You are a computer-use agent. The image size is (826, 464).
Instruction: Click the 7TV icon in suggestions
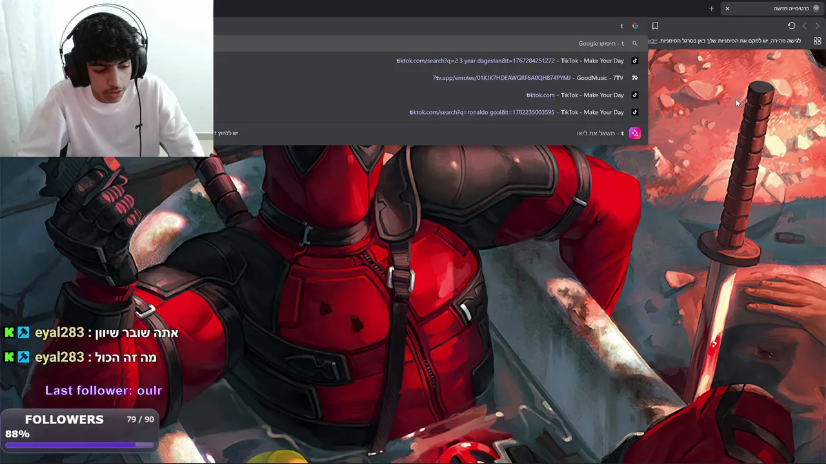click(x=635, y=78)
